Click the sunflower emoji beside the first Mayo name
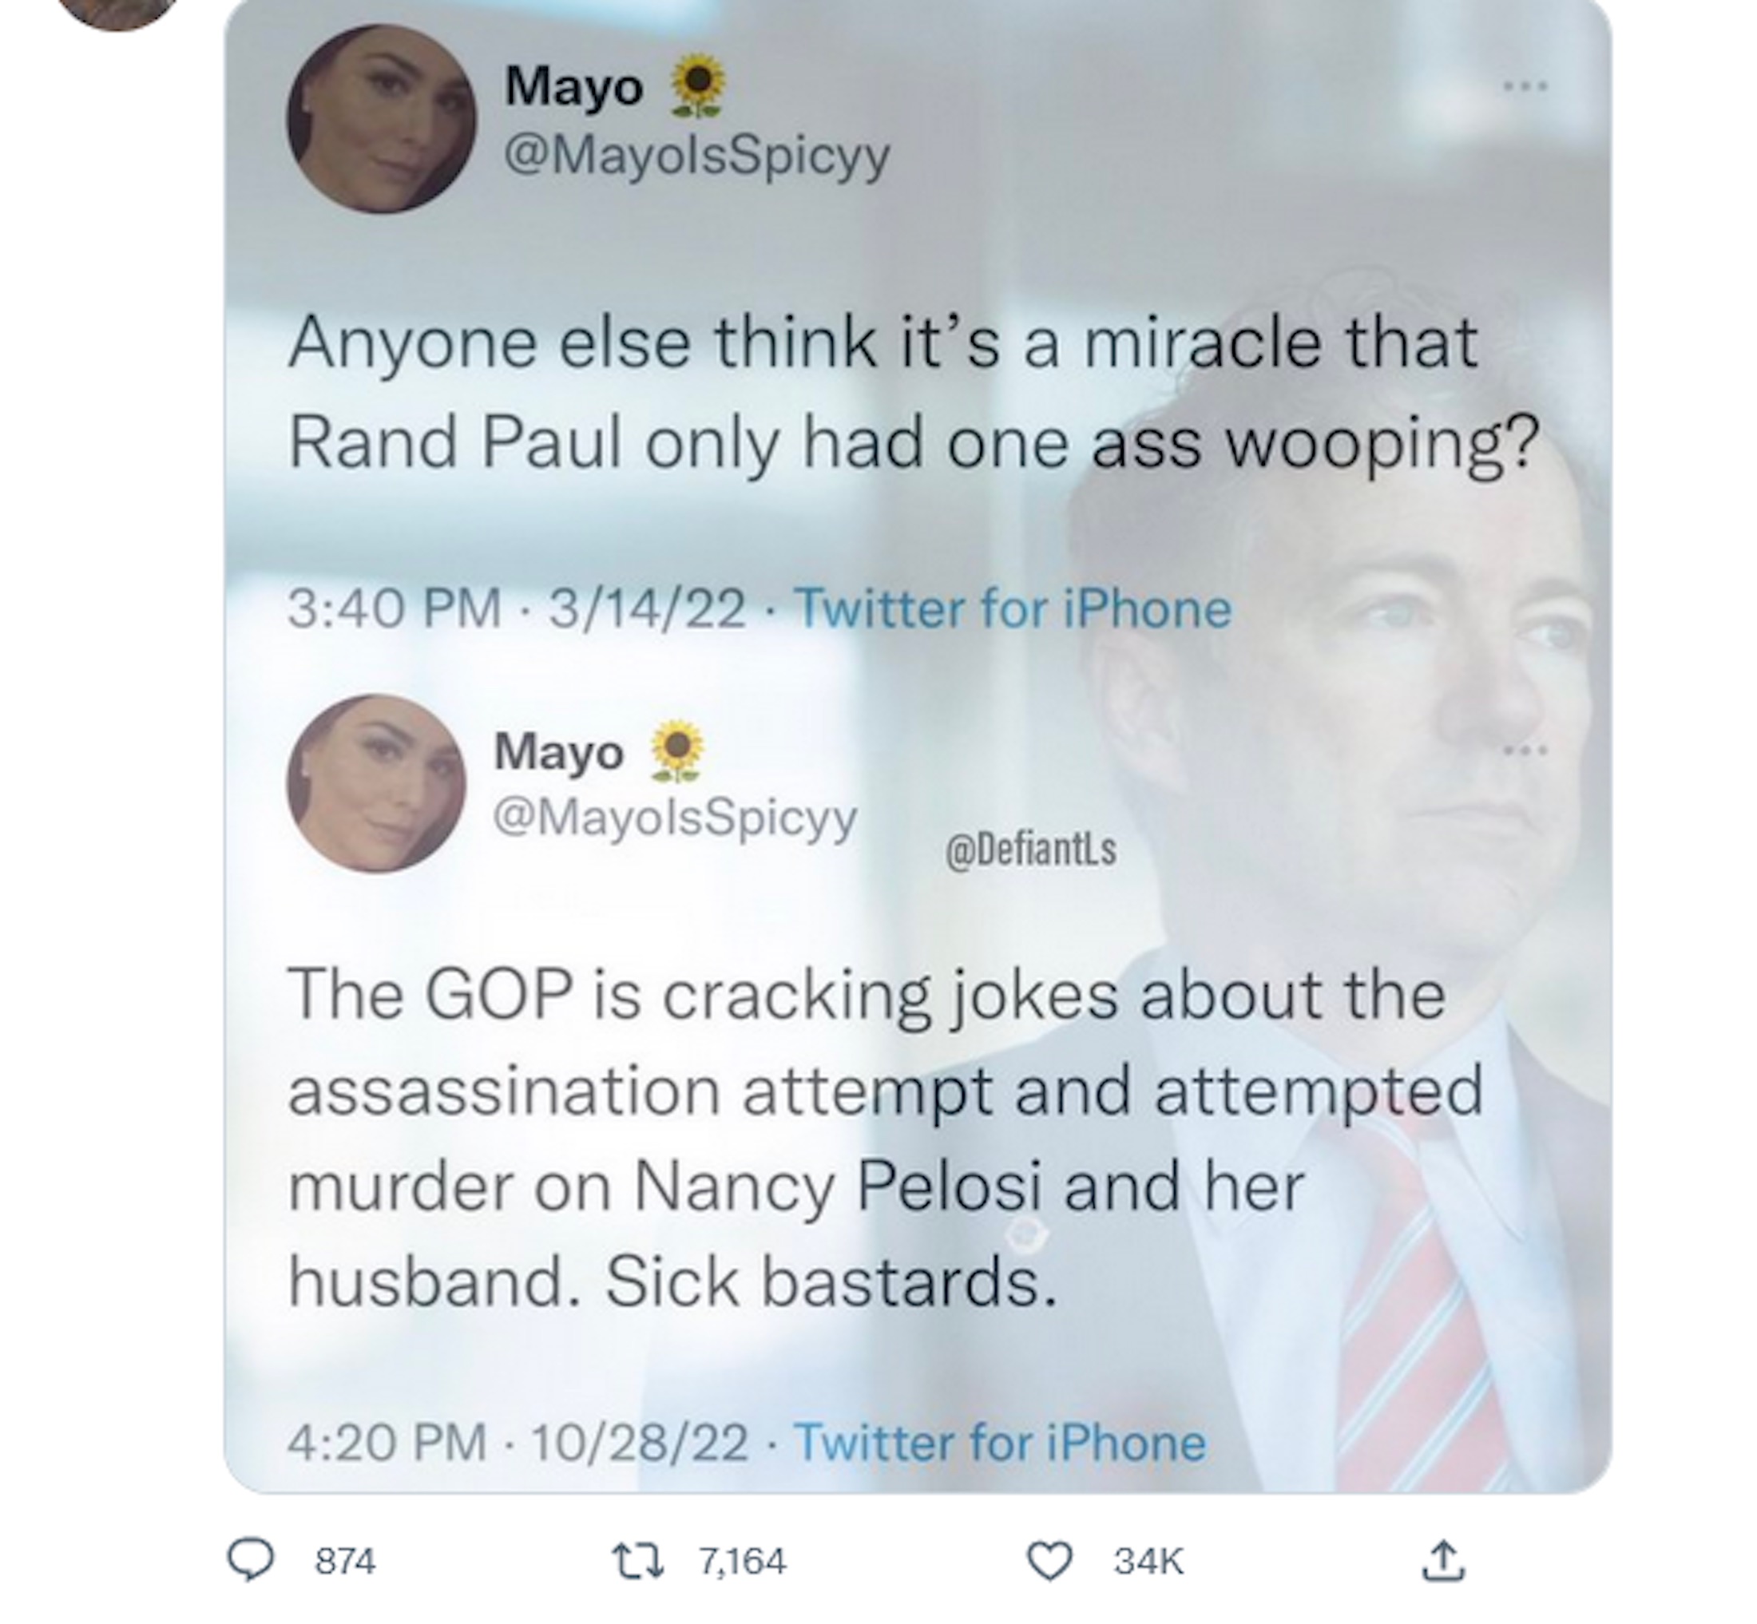 click(x=698, y=86)
